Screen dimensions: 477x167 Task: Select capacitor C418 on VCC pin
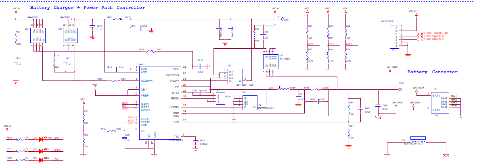pyautogui.click(x=201, y=66)
